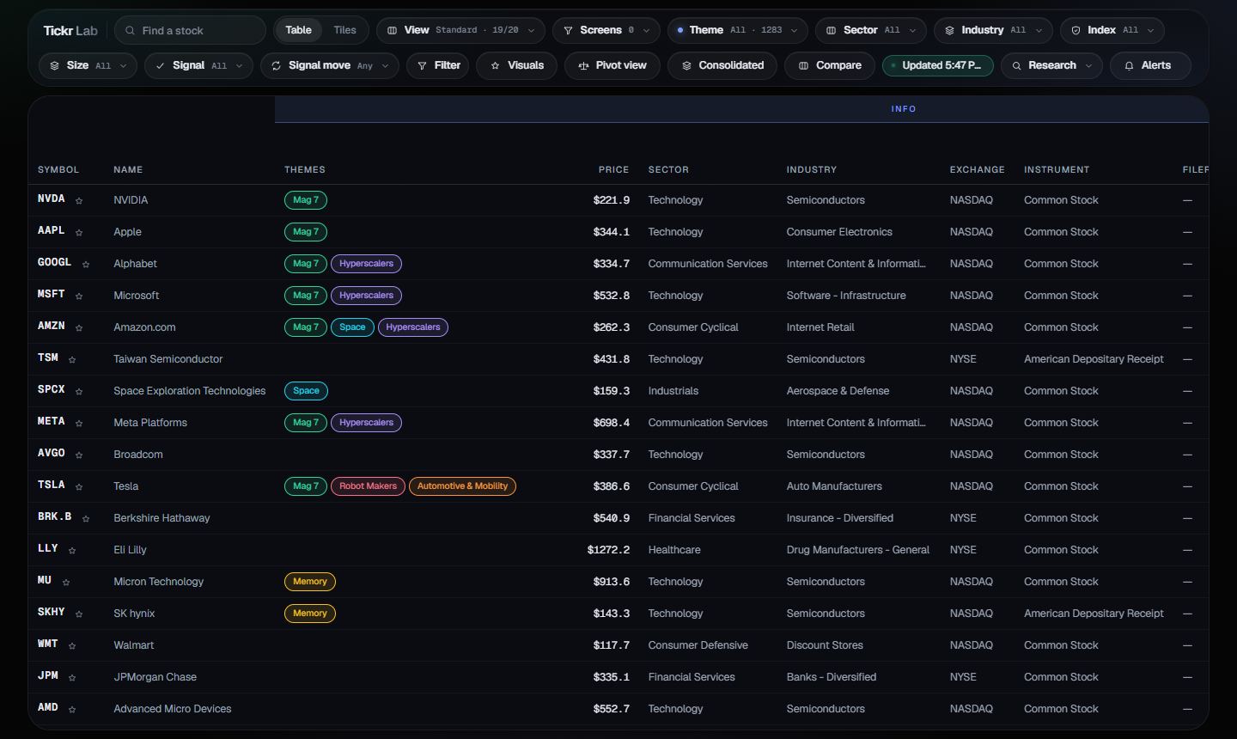Favorite GOOGL with its star icon
This screenshot has height=739, width=1237.
click(86, 265)
